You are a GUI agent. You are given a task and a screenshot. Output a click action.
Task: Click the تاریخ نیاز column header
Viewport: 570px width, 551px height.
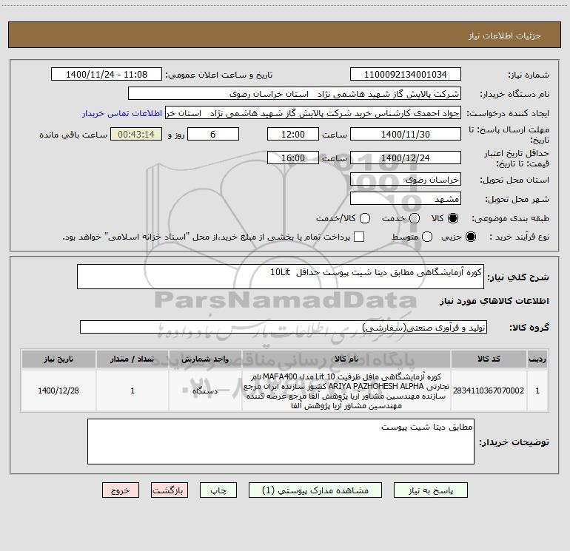click(x=58, y=359)
